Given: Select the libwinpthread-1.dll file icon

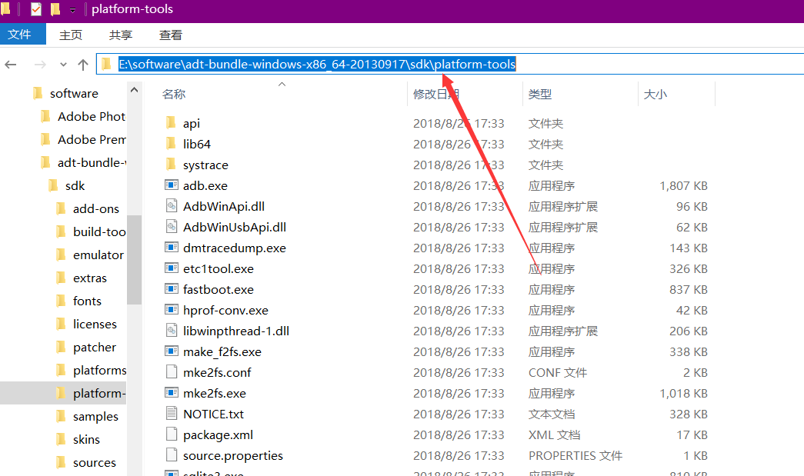Looking at the screenshot, I should pyautogui.click(x=172, y=331).
